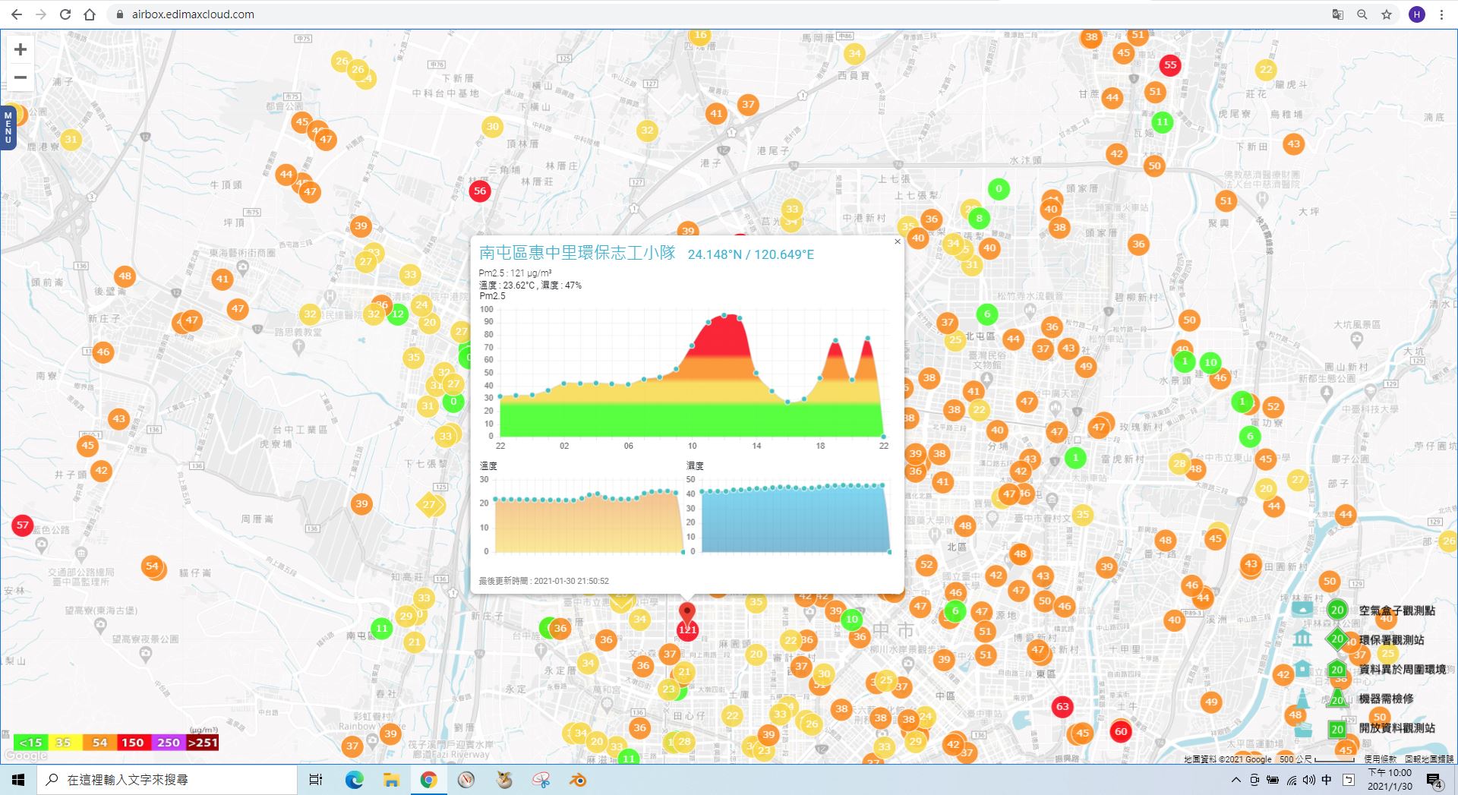
Task: Click the red 57 sensor marker
Action: point(23,525)
